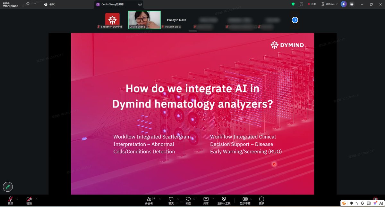Viewport: 385px width, 207px height.
Task: Expand the chat options arrow
Action: [x=178, y=199]
